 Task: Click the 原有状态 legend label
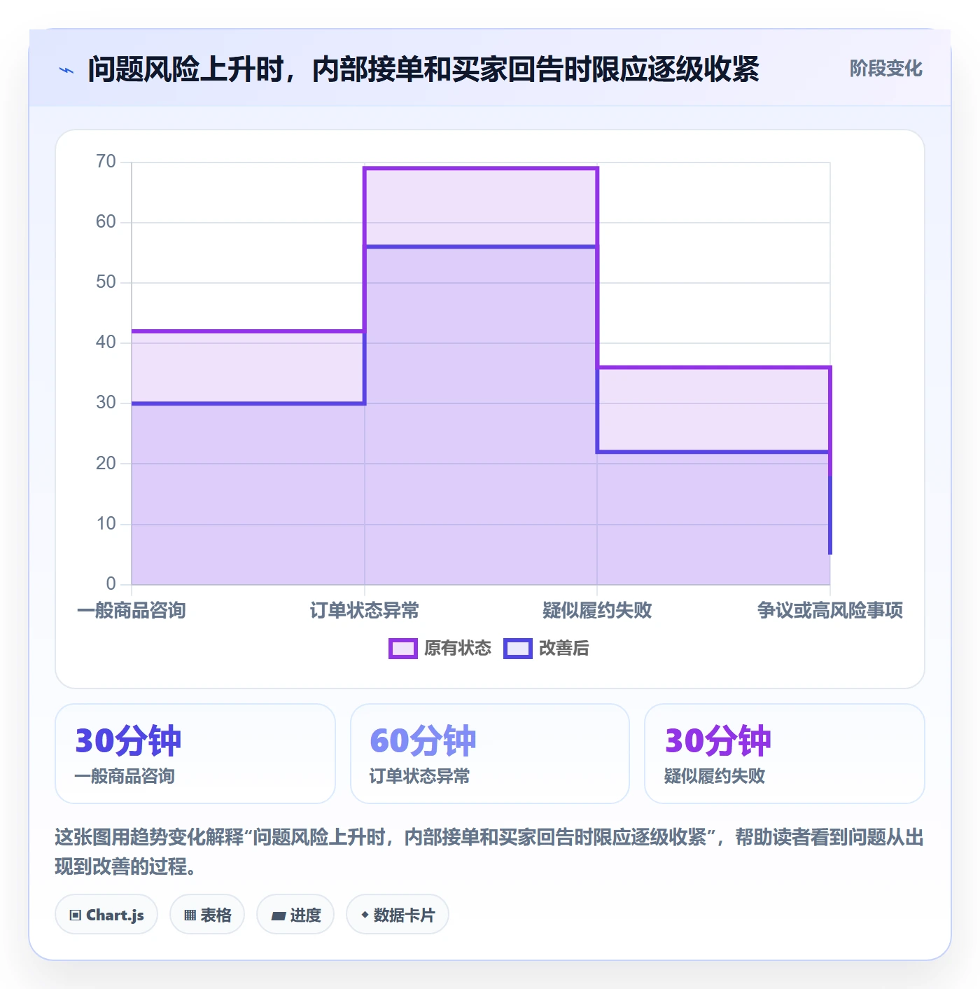[458, 649]
